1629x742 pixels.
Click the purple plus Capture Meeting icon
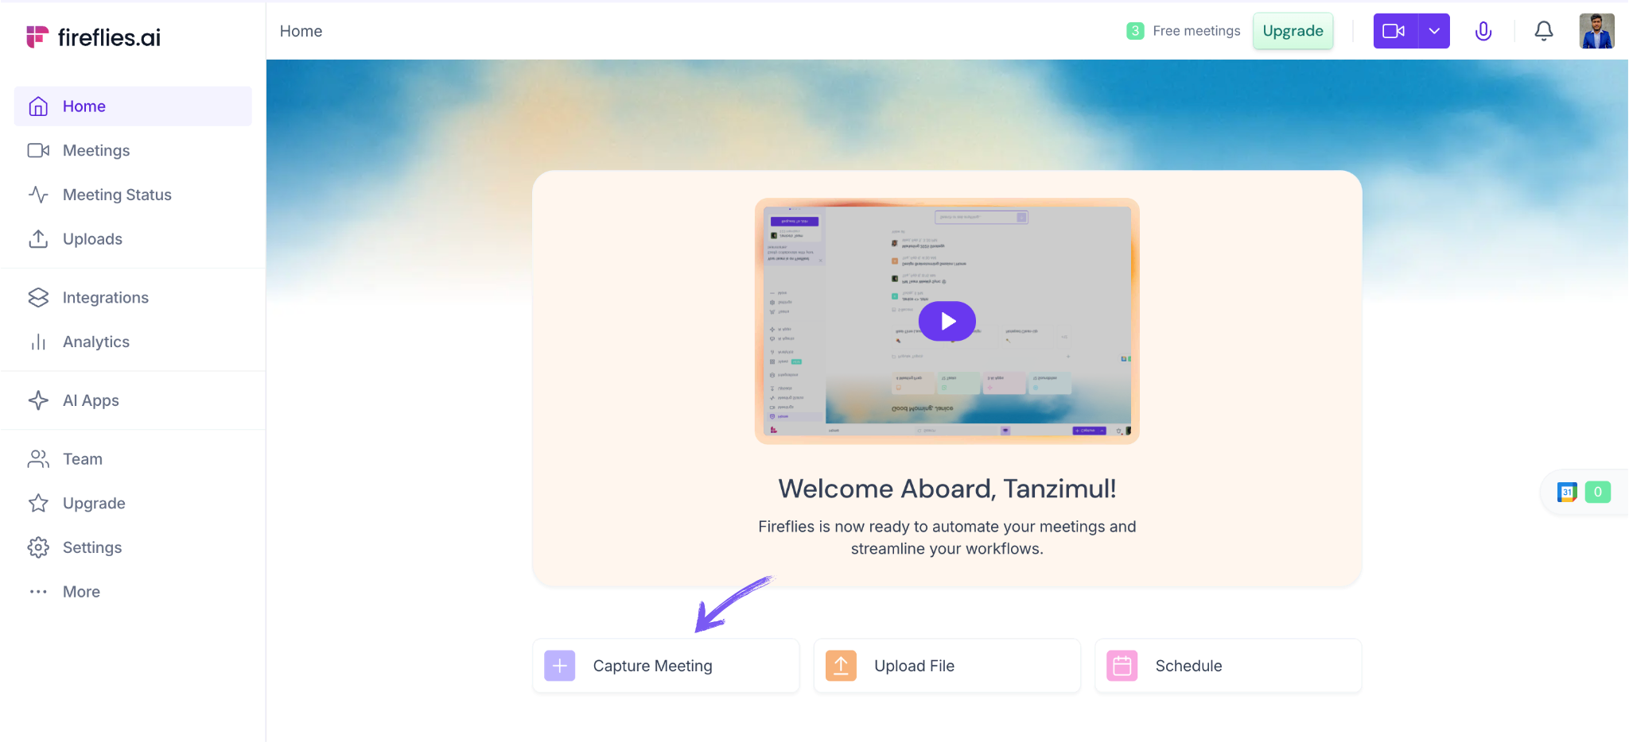point(559,666)
